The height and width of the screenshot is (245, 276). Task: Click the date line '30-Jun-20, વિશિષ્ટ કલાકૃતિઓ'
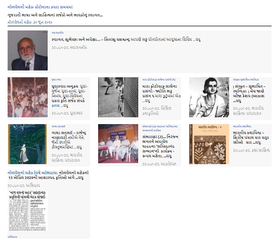click(x=157, y=111)
